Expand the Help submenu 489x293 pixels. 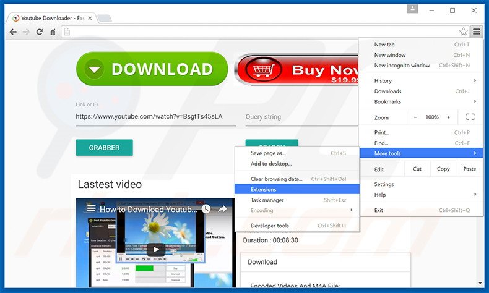(x=422, y=195)
